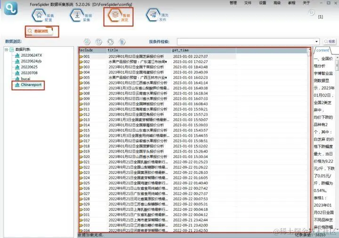Click the 检索 search button

tap(330, 41)
